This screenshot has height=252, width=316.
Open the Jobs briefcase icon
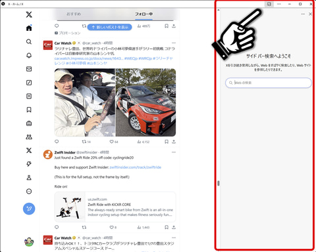pos(29,123)
